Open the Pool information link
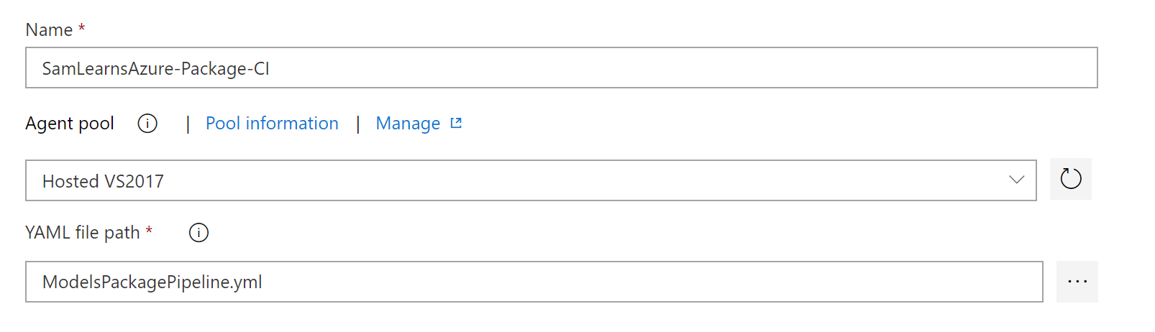This screenshot has height=332, width=1155. tap(272, 124)
